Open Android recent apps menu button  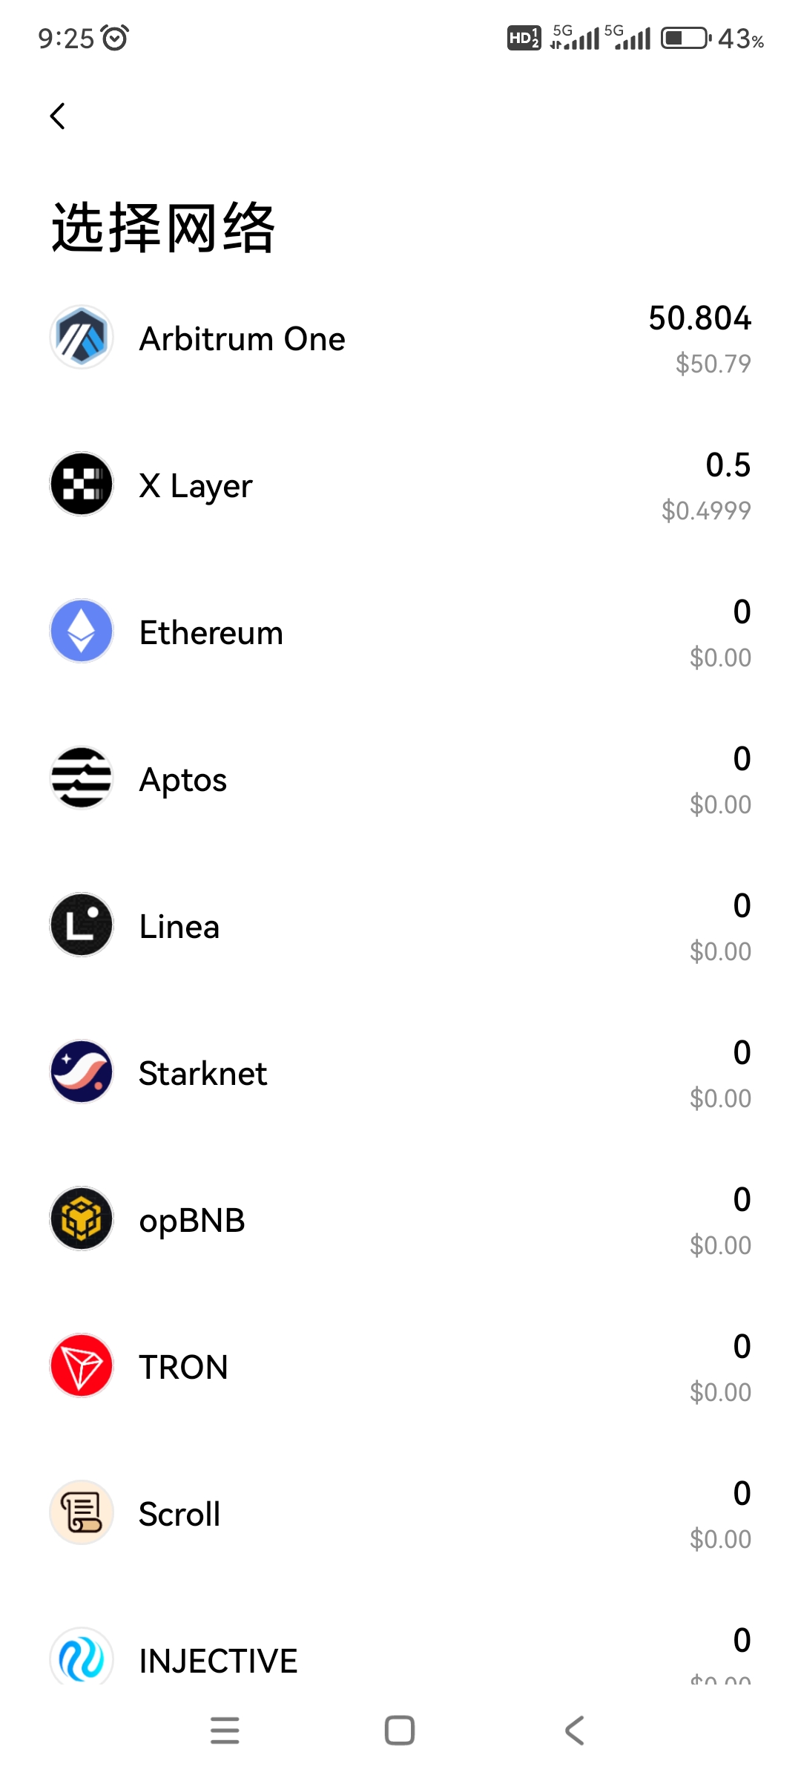point(225,1731)
